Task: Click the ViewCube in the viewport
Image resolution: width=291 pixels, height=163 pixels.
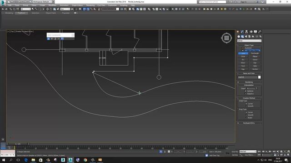Action: (226, 38)
